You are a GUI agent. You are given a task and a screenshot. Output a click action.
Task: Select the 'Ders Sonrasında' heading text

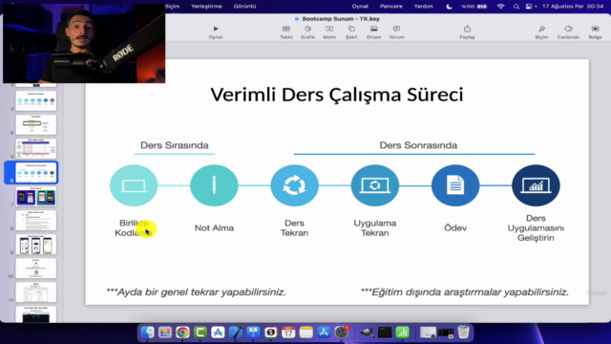pyautogui.click(x=418, y=145)
